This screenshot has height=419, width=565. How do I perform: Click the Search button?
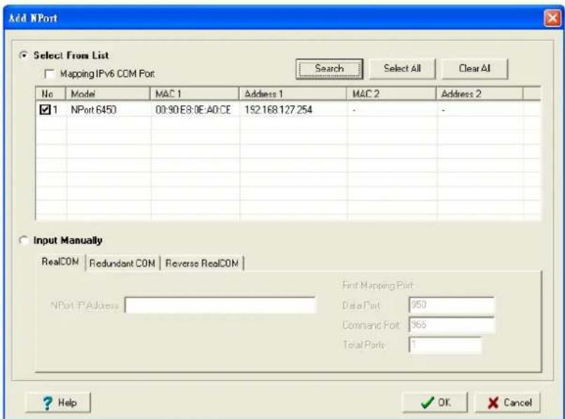[x=329, y=69]
